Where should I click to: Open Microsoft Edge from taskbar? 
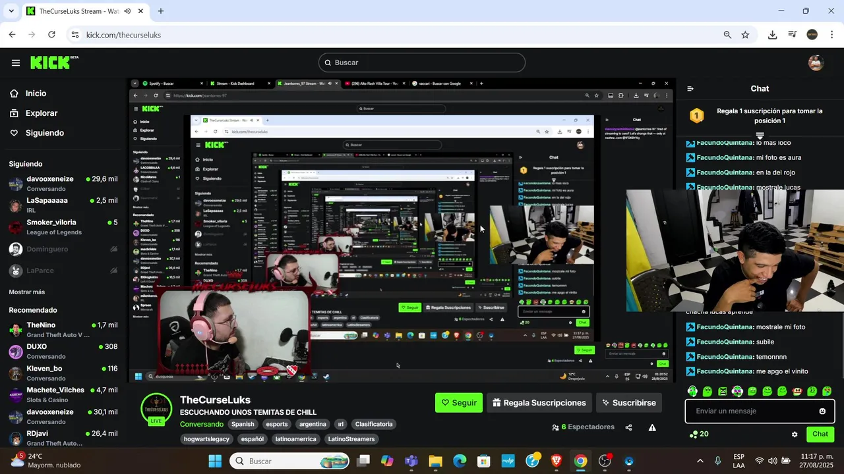pyautogui.click(x=460, y=461)
